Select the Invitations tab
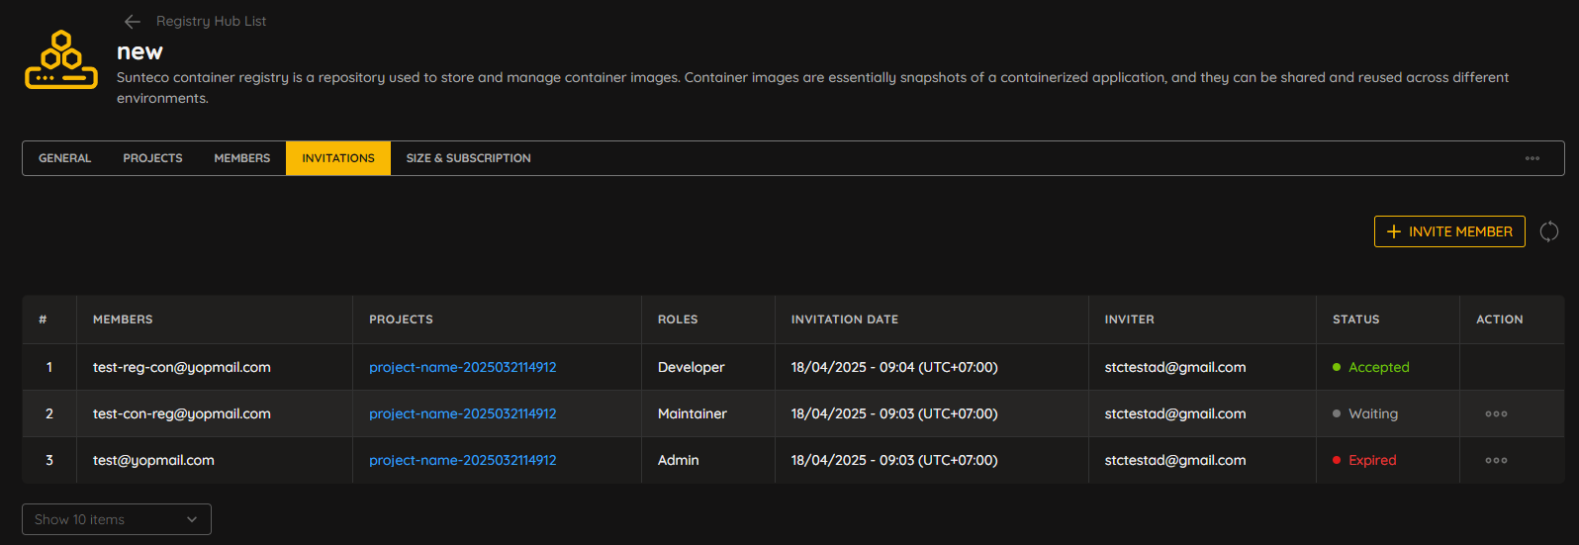This screenshot has width=1579, height=545. (x=338, y=158)
